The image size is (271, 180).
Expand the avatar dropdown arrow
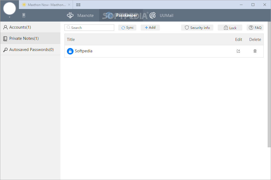click(x=10, y=17)
